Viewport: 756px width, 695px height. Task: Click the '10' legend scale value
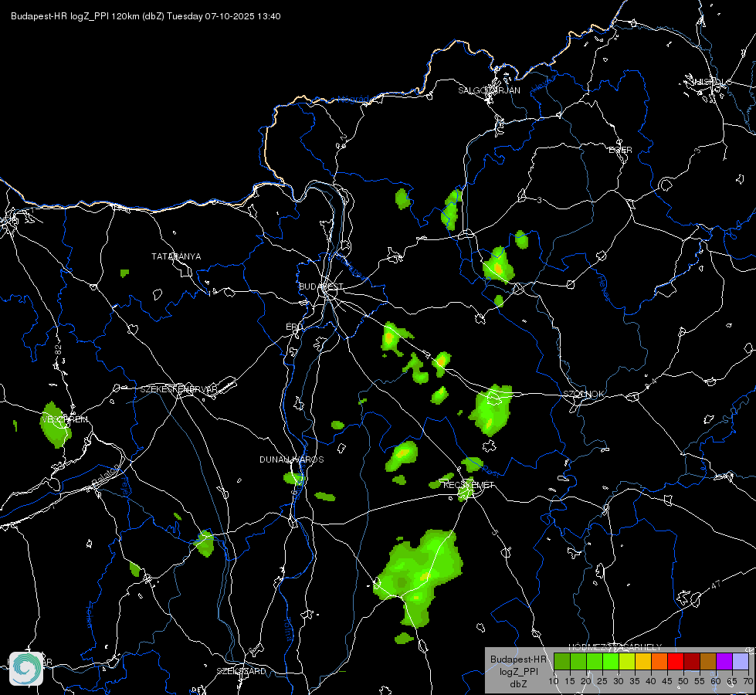click(554, 682)
